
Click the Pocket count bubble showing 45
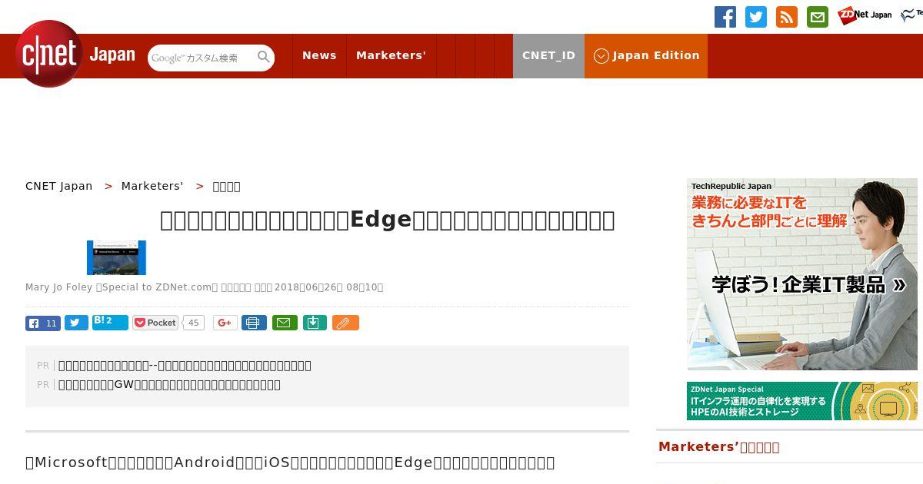pyautogui.click(x=194, y=323)
